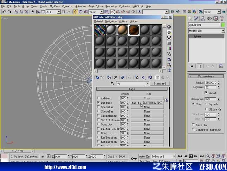Viewport: 227px width, 171px height.
Task: Click Bump map None button
Action: (x=147, y=133)
